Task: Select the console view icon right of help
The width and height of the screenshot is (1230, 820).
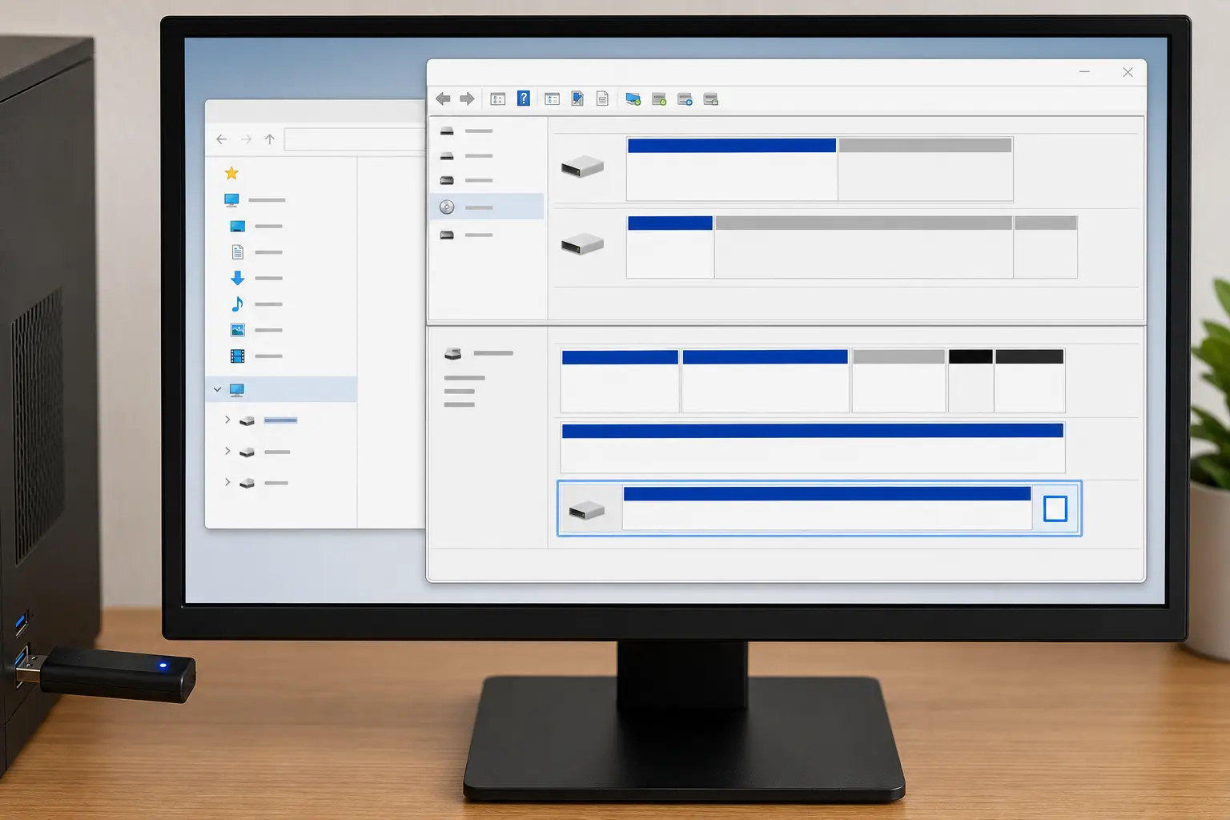Action: pos(552,99)
